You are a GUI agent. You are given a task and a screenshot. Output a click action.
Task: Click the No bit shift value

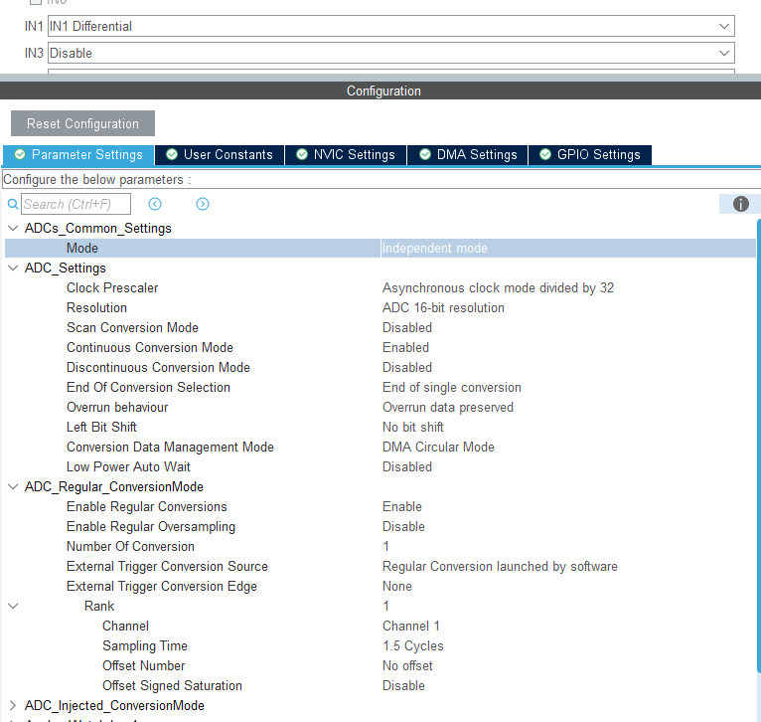[413, 428]
